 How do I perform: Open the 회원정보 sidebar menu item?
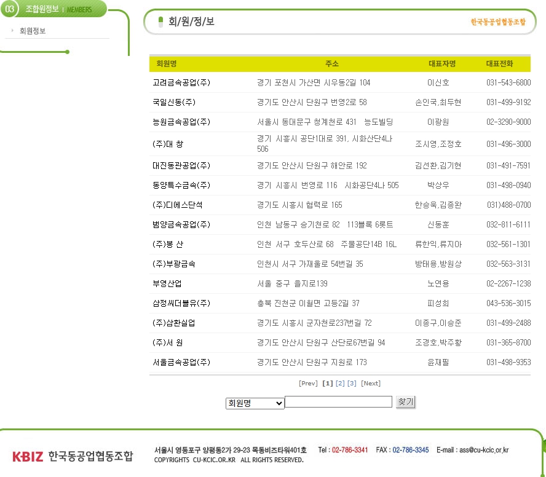click(33, 31)
